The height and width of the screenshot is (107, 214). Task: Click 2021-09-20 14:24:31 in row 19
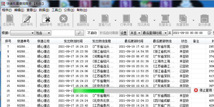[x=134, y=106]
